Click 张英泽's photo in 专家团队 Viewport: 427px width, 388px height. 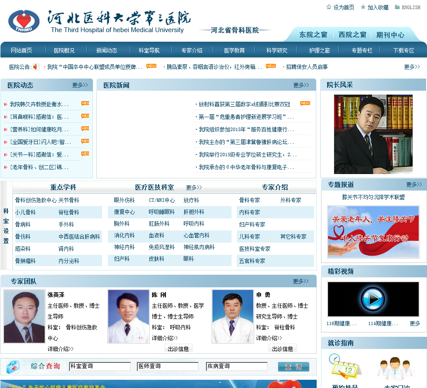tap(24, 316)
